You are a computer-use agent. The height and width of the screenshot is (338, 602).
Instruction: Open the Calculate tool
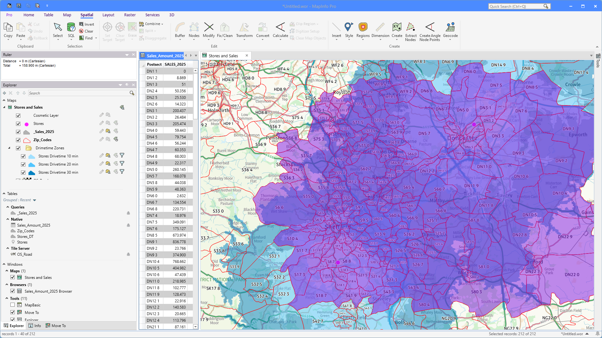(280, 30)
